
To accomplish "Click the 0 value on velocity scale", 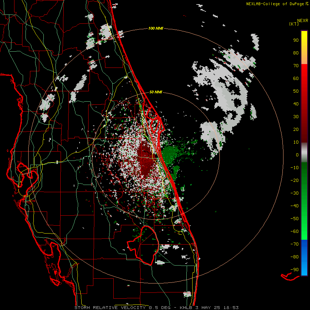I will [297, 155].
